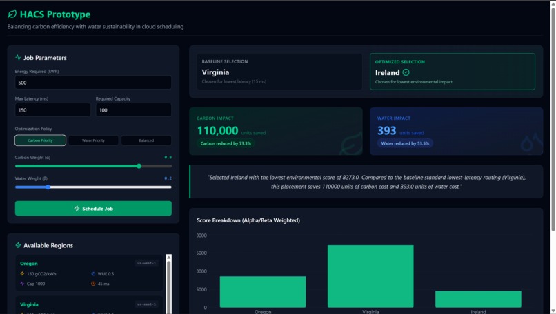The image size is (556, 314).
Task: Click the "Water reduced by 53.5%" badge
Action: (x=405, y=143)
